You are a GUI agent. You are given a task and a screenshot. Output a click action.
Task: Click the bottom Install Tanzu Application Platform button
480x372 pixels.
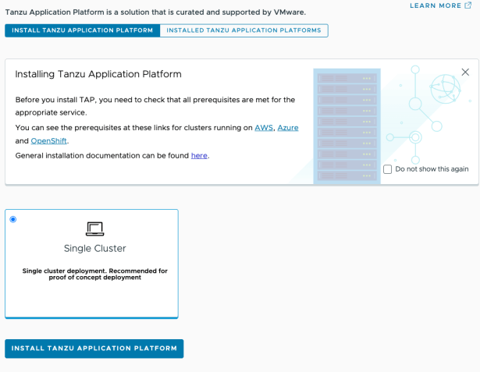click(x=94, y=349)
